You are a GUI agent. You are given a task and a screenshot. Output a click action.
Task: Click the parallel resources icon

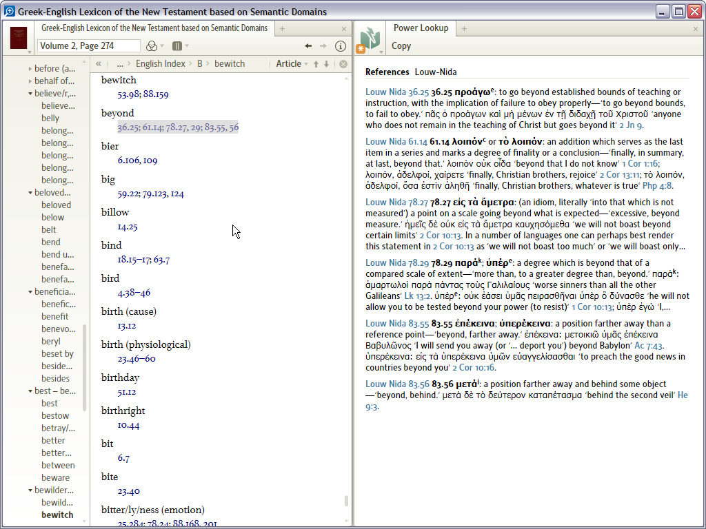click(x=152, y=46)
